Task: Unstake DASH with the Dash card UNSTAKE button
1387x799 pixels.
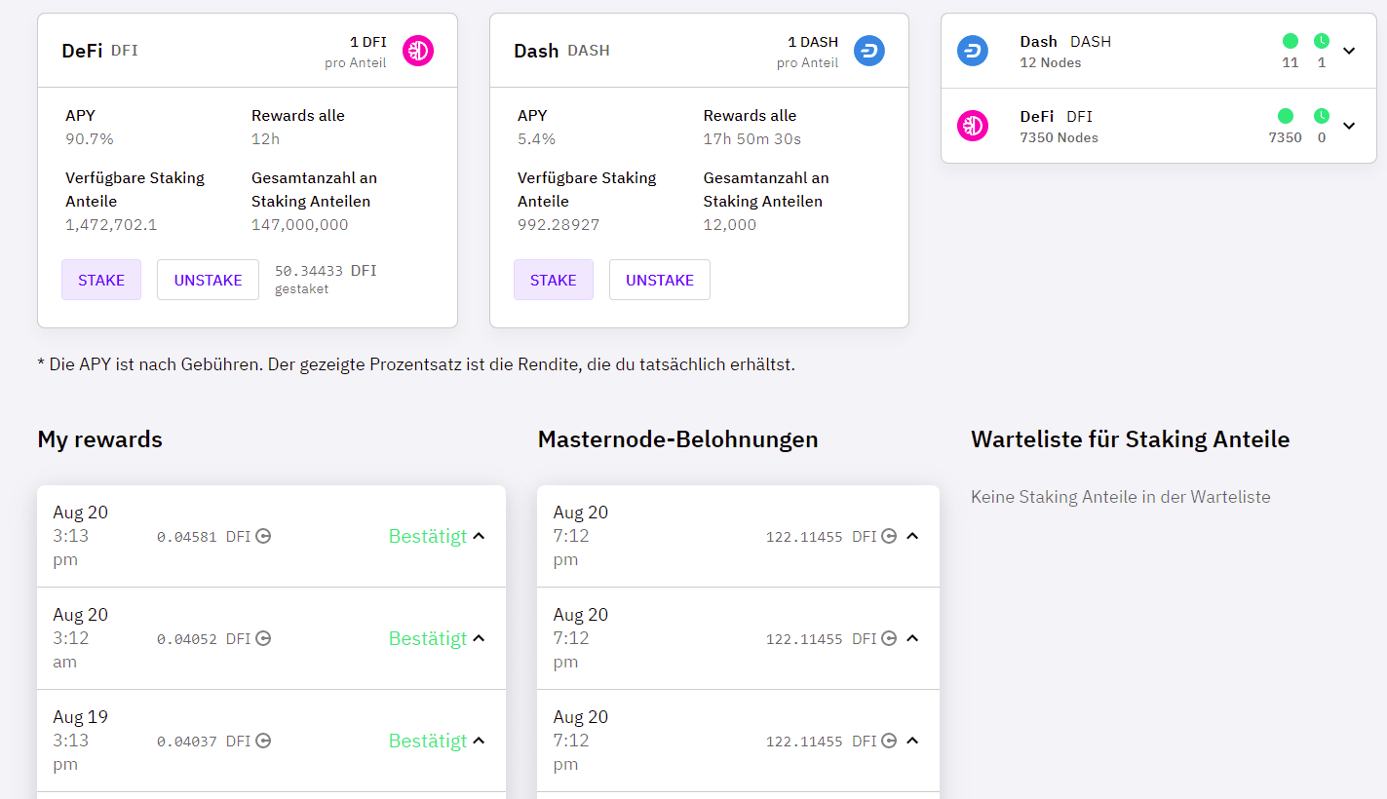Action: (x=660, y=280)
